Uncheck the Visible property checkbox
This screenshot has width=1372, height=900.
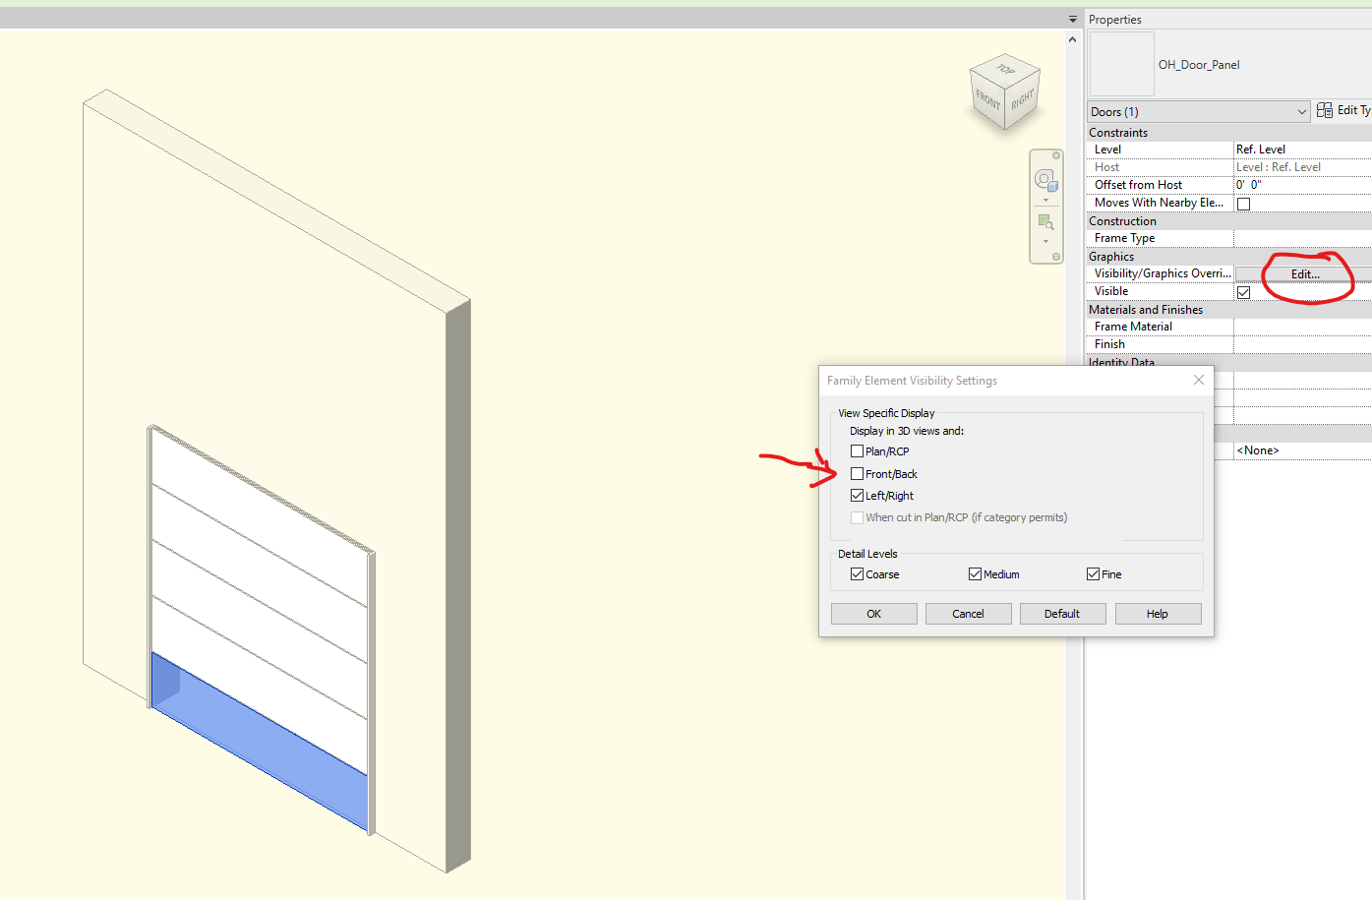pyautogui.click(x=1243, y=292)
